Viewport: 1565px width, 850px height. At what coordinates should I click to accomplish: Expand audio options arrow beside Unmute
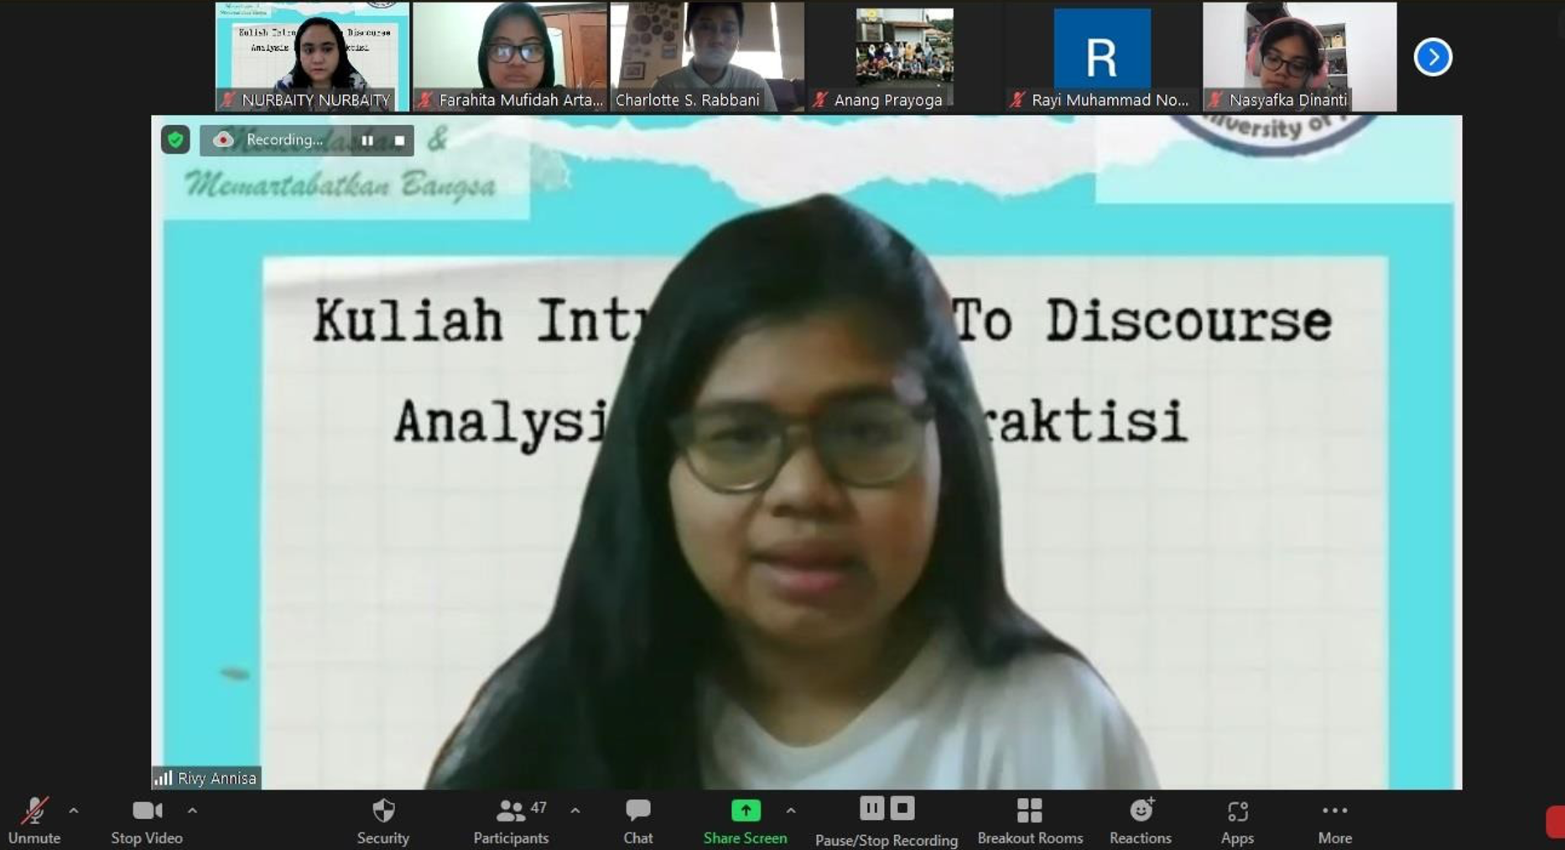tap(74, 811)
